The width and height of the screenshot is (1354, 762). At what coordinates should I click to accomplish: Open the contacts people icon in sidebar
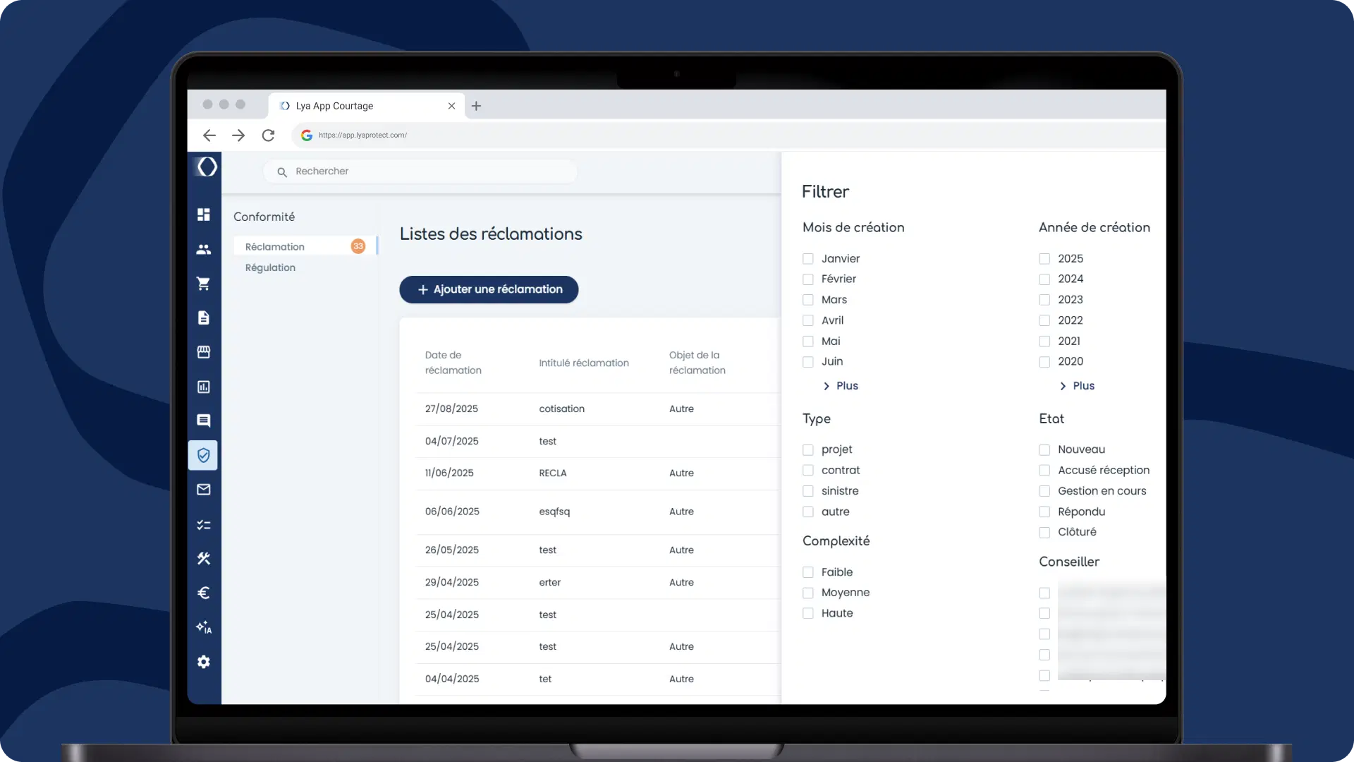tap(204, 249)
